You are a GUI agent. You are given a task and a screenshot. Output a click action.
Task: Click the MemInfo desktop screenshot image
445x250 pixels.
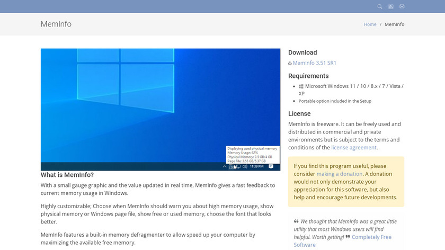(x=161, y=110)
